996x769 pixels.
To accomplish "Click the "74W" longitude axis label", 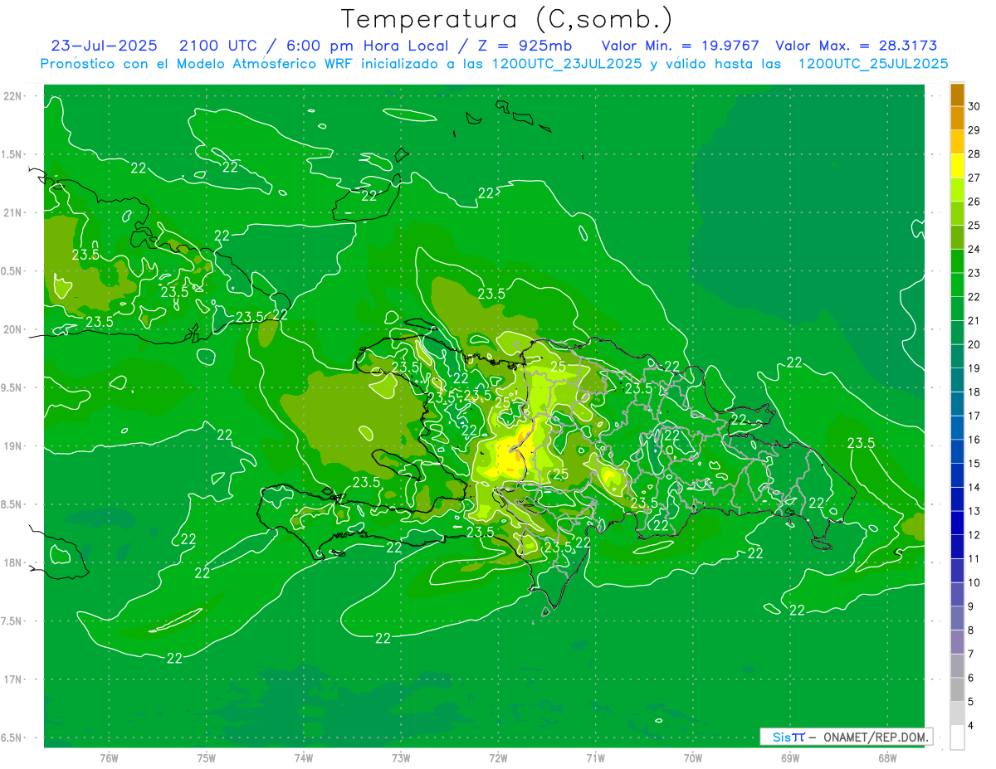I will point(304,757).
